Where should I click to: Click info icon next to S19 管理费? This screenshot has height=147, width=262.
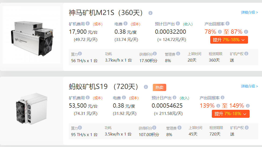click(x=180, y=127)
